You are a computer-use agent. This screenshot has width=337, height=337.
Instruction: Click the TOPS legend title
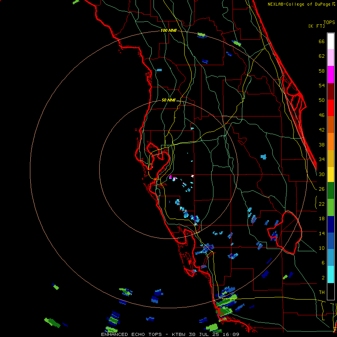tap(329, 22)
